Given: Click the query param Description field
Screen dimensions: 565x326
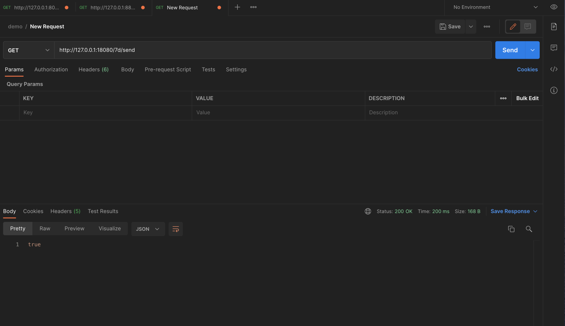Looking at the screenshot, I should [454, 113].
